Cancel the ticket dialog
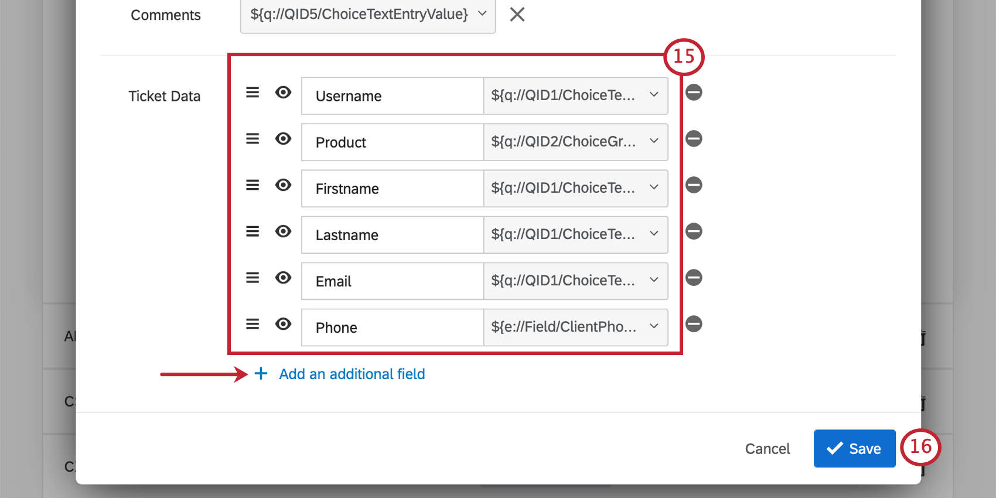 pyautogui.click(x=767, y=449)
